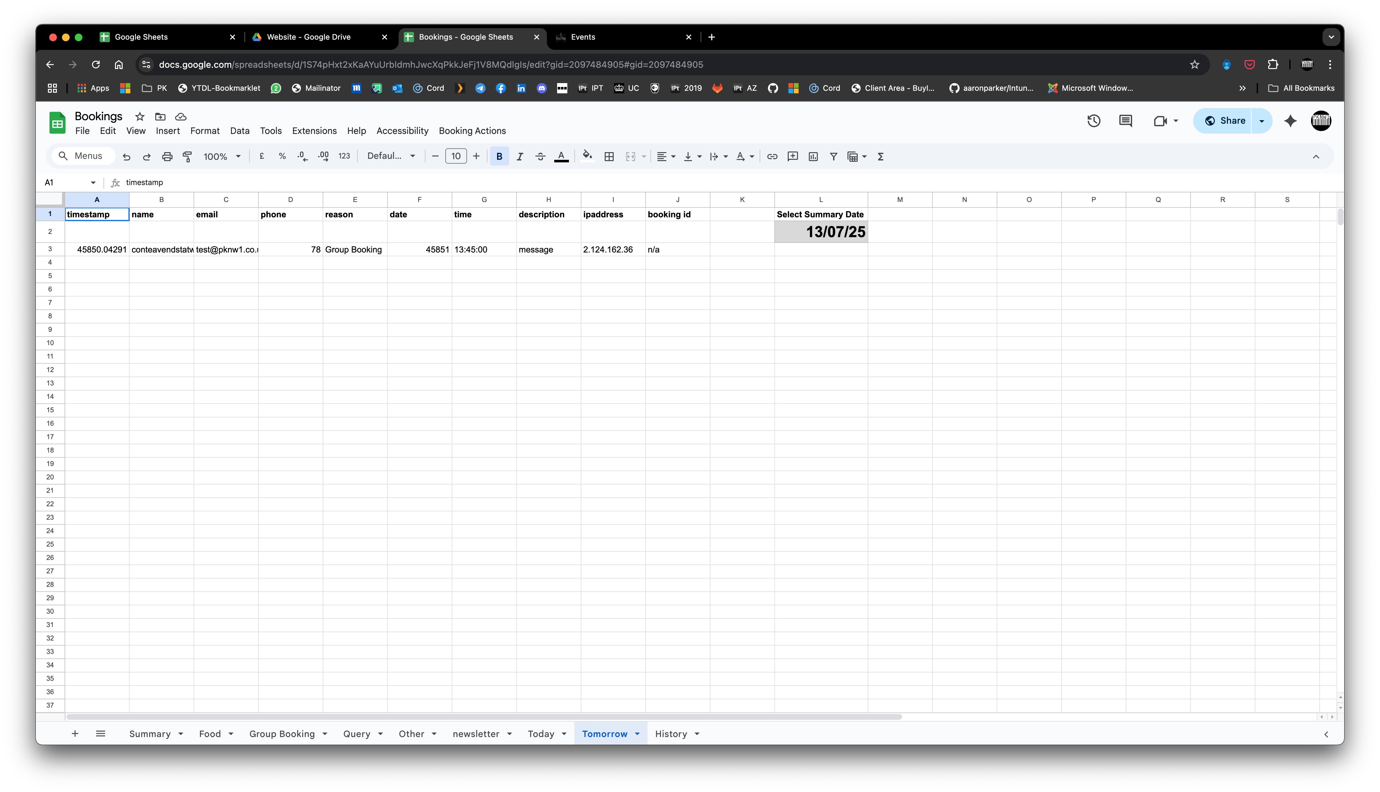Toggle strikethrough formatting
This screenshot has width=1380, height=792.
tap(540, 157)
